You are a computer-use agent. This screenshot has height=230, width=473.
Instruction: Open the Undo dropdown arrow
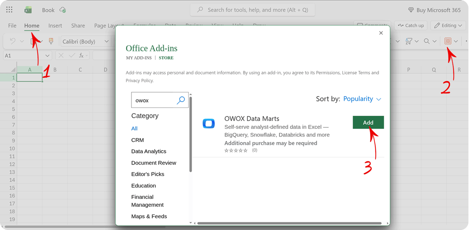tap(22, 41)
